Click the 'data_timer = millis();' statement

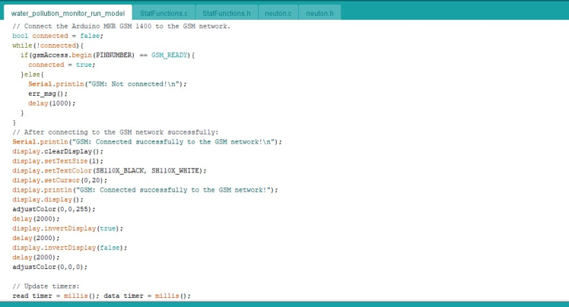(x=147, y=296)
